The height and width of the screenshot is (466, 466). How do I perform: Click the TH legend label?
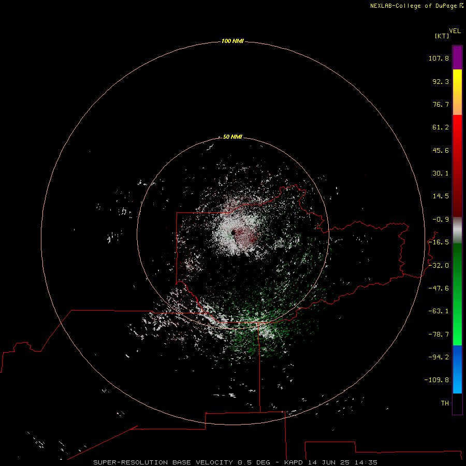pyautogui.click(x=445, y=403)
